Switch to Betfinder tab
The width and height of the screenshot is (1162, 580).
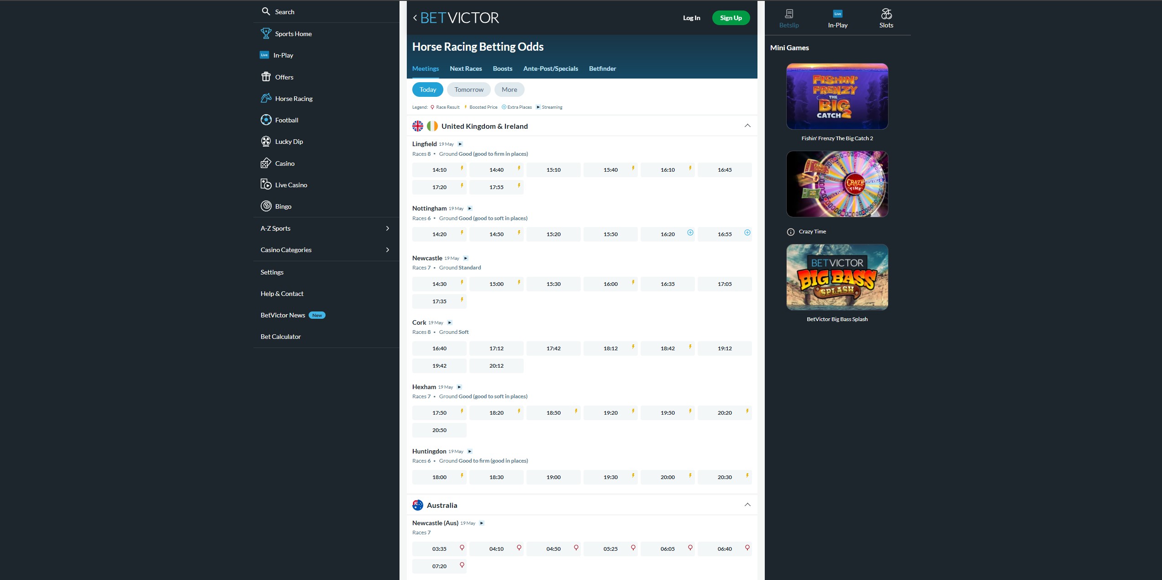[603, 69]
